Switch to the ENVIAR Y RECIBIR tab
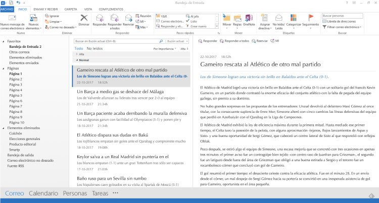Viewport: 379px width, 203px height. pos(45,9)
